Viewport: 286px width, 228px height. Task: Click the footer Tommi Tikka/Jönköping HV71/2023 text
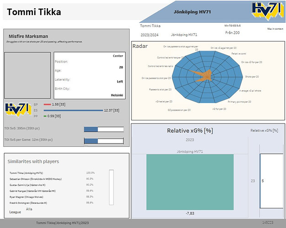click(x=62, y=223)
